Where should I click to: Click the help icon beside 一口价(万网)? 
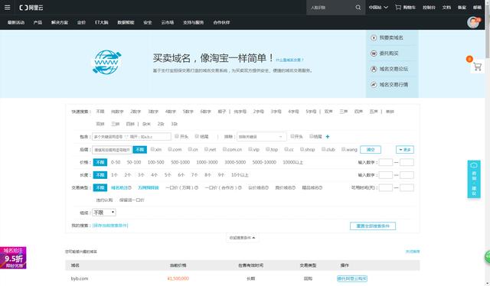click(x=197, y=187)
